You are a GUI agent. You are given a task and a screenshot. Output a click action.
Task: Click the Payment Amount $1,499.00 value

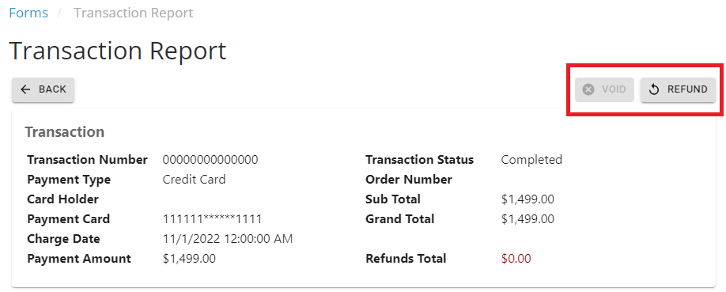pos(189,259)
